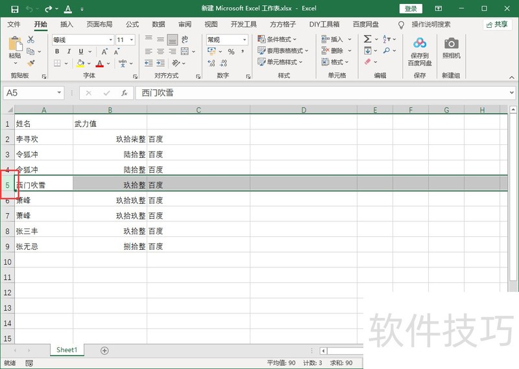Image resolution: width=519 pixels, height=369 pixels.
Task: Switch to the 公式 ribbon tab
Action: 132,25
